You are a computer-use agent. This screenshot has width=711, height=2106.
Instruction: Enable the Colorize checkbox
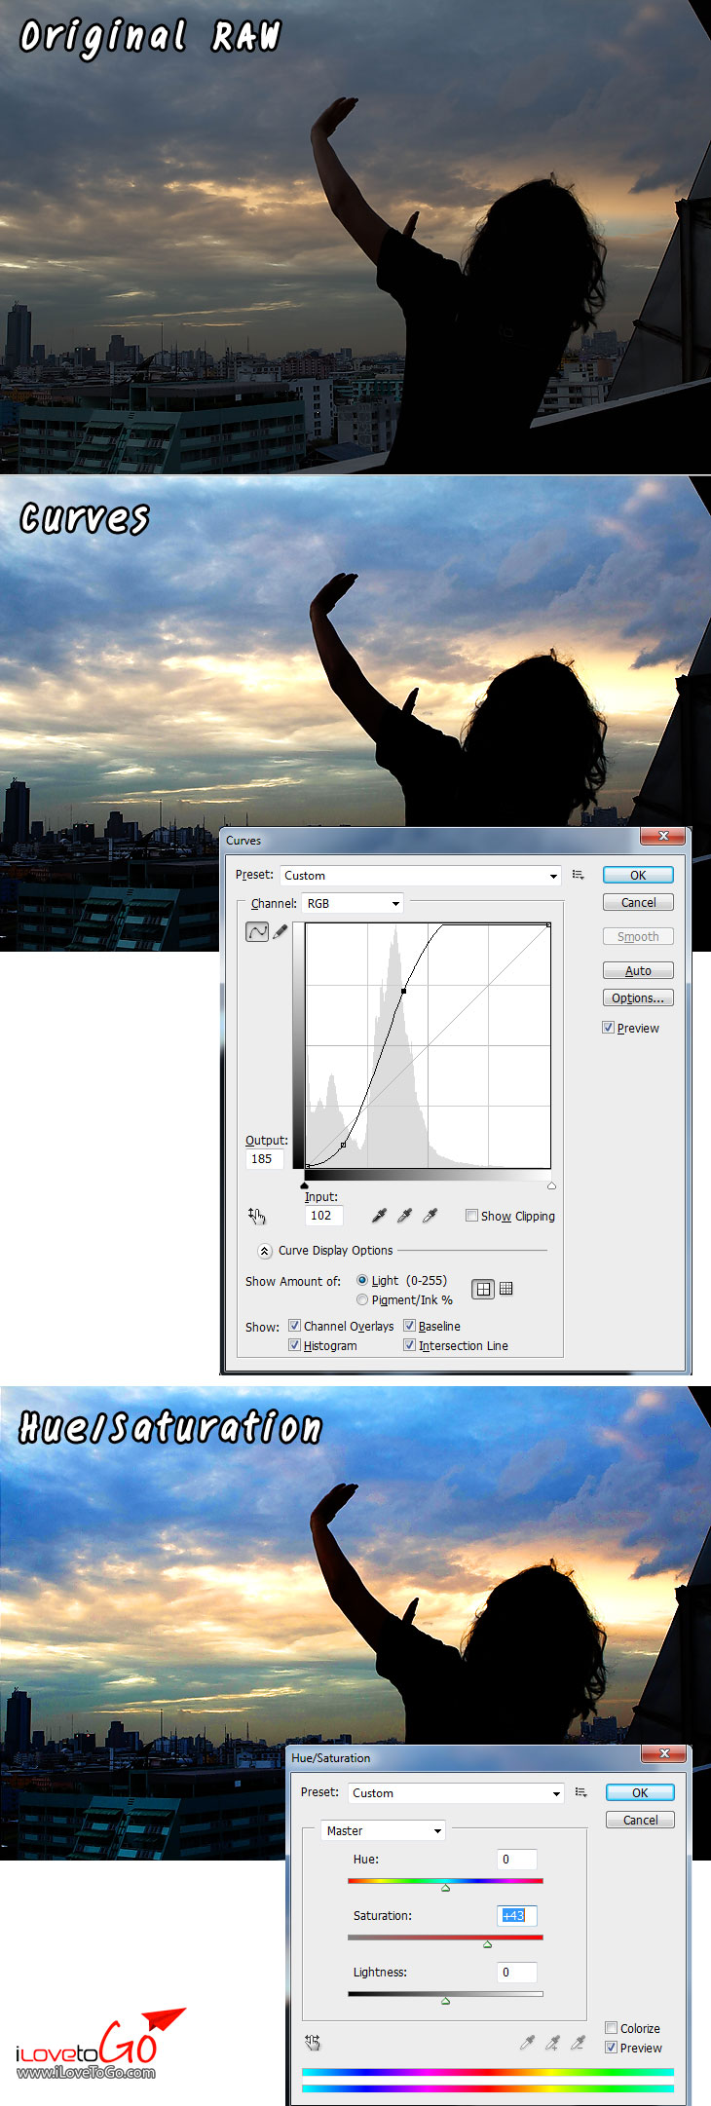(x=611, y=2028)
